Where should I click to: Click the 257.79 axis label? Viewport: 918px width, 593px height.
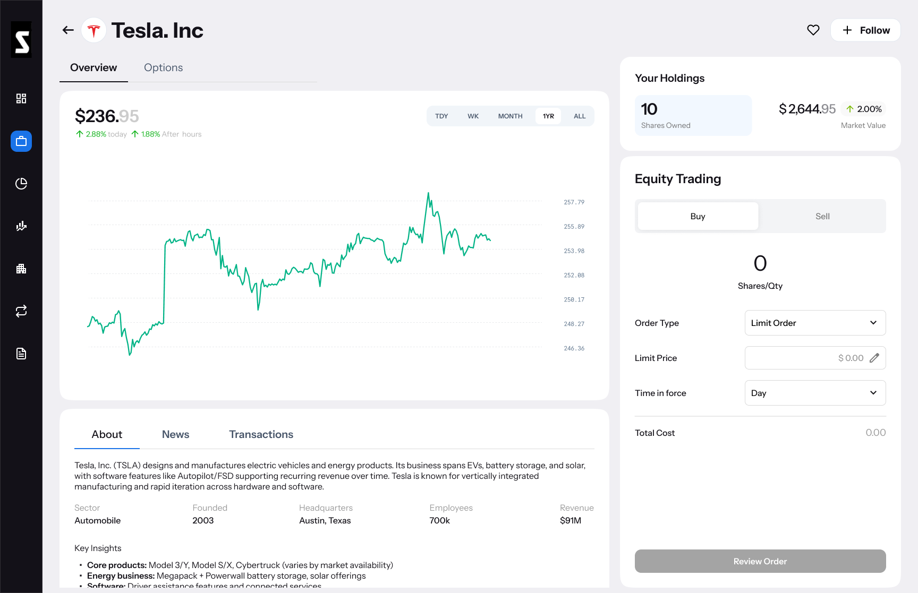[574, 202]
